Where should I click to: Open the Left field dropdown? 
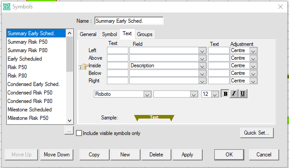202,50
